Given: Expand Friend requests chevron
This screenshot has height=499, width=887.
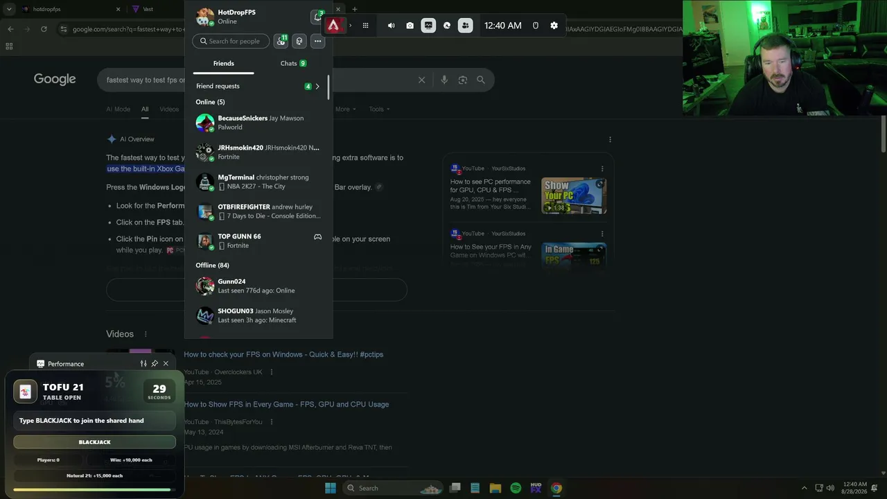Looking at the screenshot, I should pos(317,87).
